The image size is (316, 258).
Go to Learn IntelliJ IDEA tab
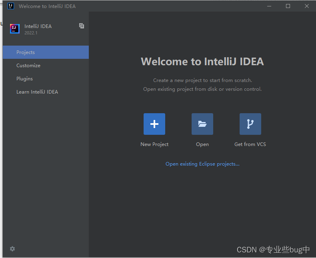pos(46,92)
